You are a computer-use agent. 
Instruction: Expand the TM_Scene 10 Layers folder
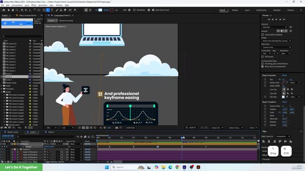(4, 95)
